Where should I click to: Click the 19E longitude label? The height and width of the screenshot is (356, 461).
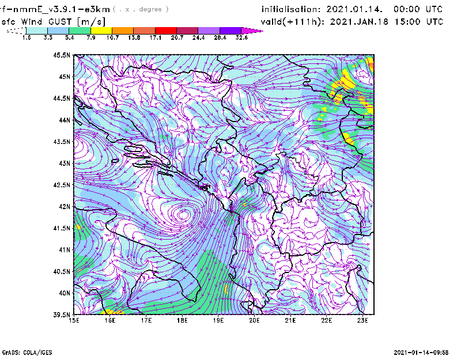218,320
